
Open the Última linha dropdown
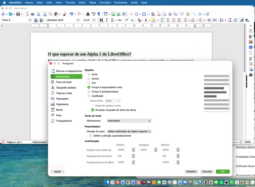coord(113,101)
